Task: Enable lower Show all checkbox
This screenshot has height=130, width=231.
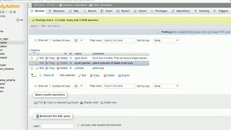Action: click(35, 86)
